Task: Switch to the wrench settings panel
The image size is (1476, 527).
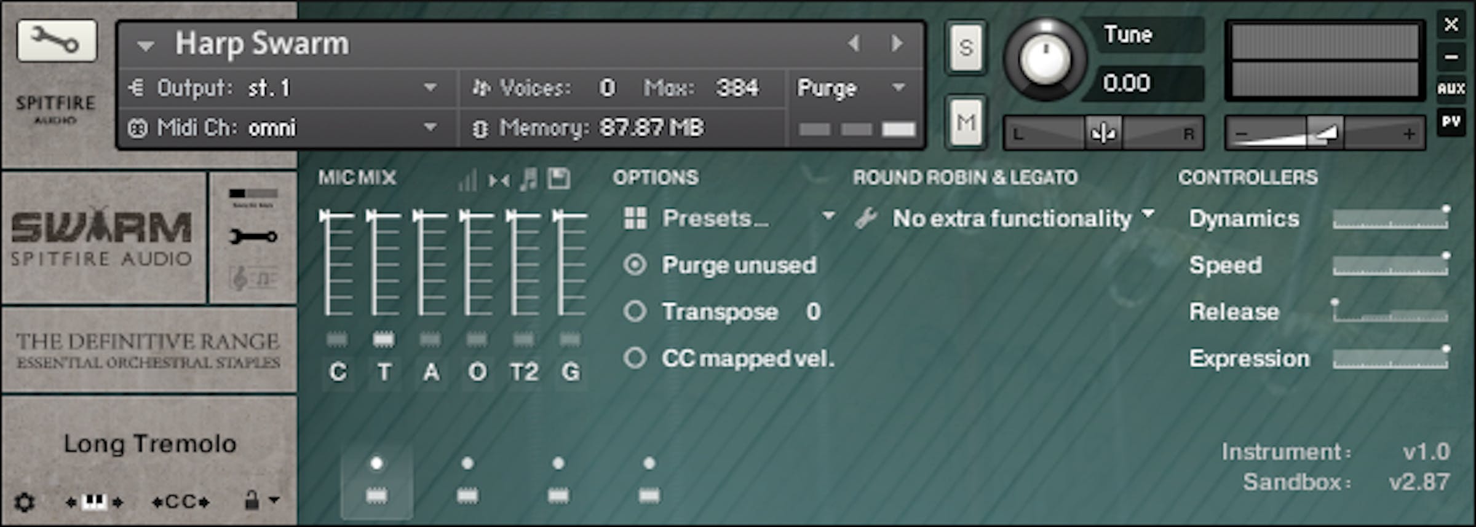Action: click(253, 236)
